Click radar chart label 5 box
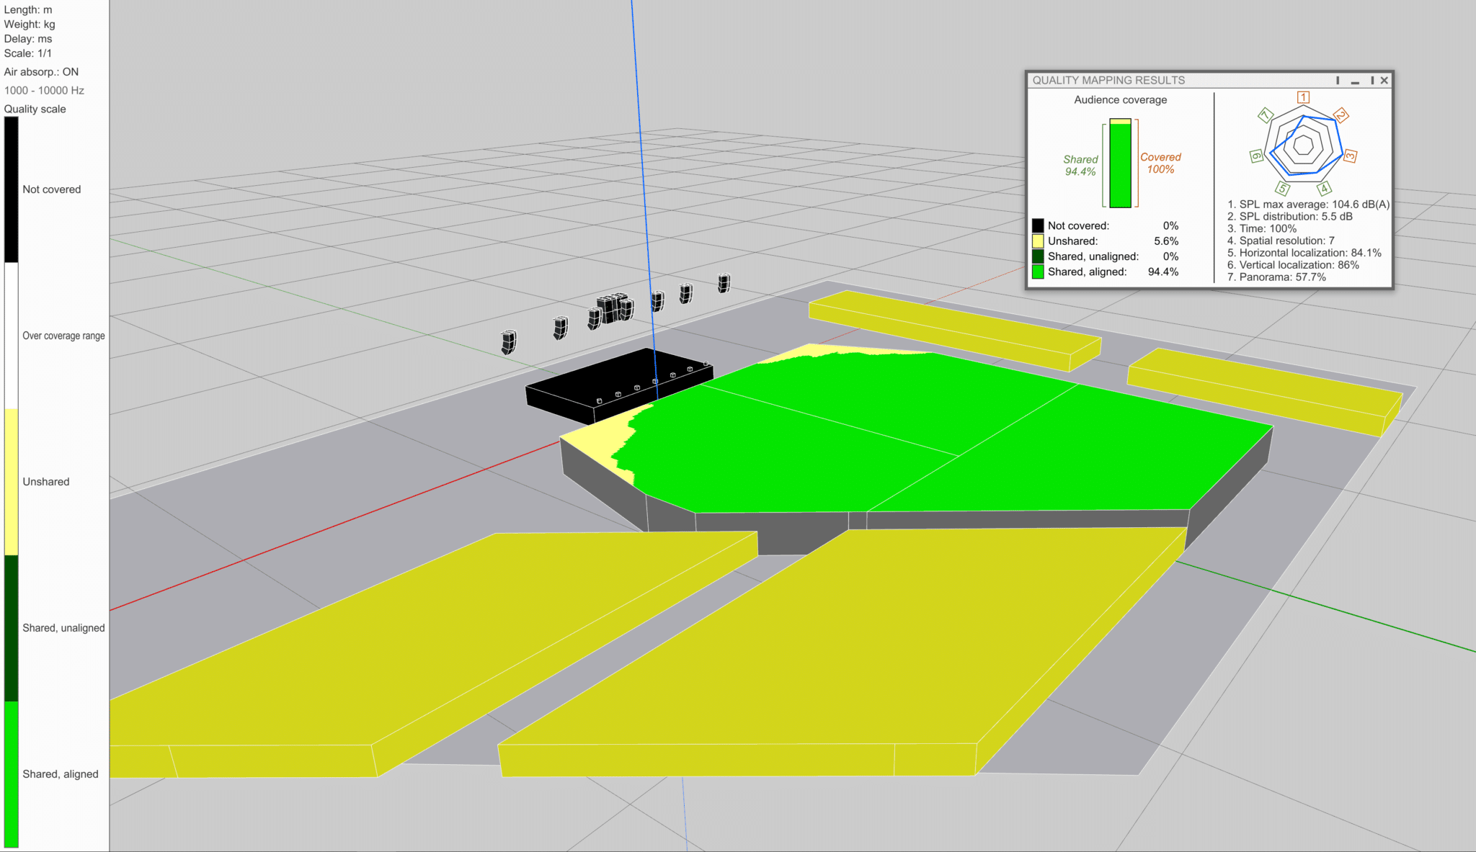 point(1282,189)
